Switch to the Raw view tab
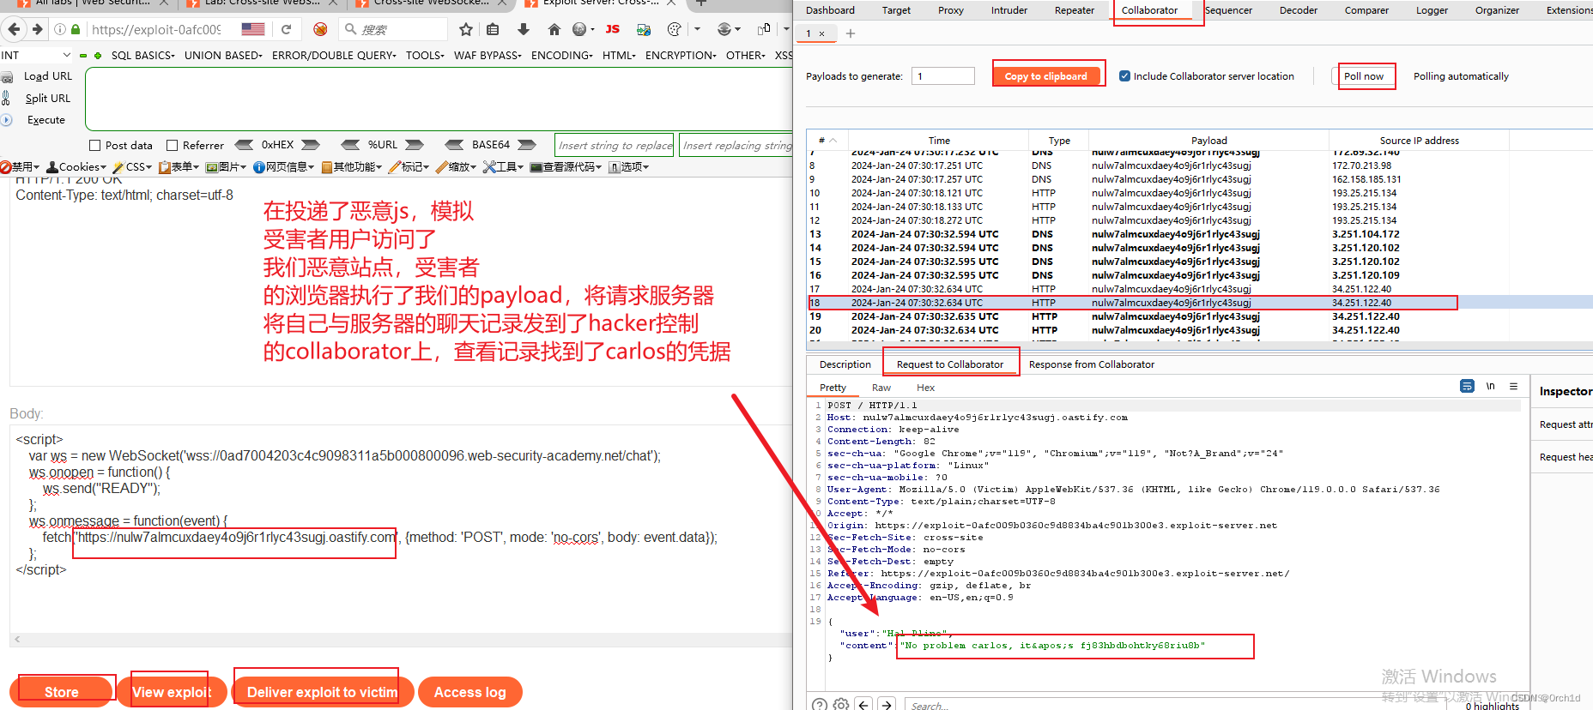Viewport: 1593px width, 710px height. [881, 388]
